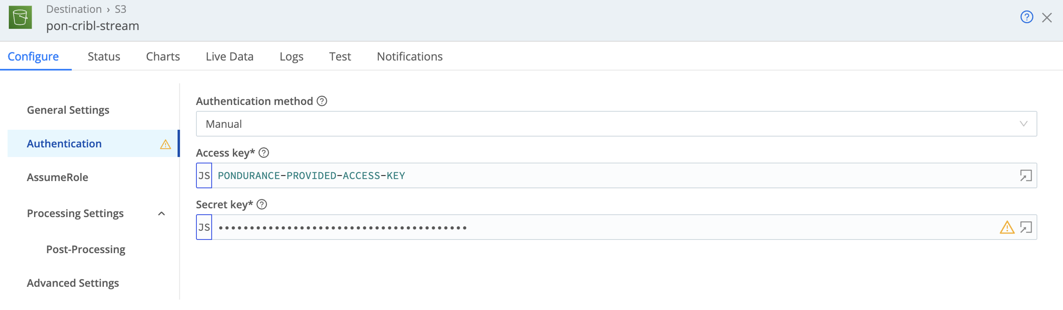The image size is (1063, 310).
Task: Open the Live Data tab
Action: pos(230,56)
